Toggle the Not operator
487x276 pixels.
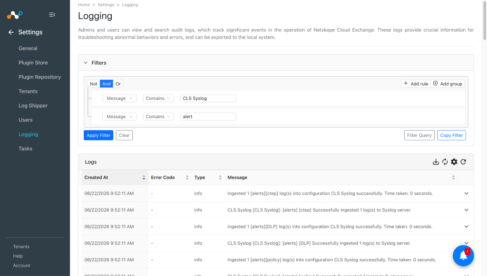(94, 84)
